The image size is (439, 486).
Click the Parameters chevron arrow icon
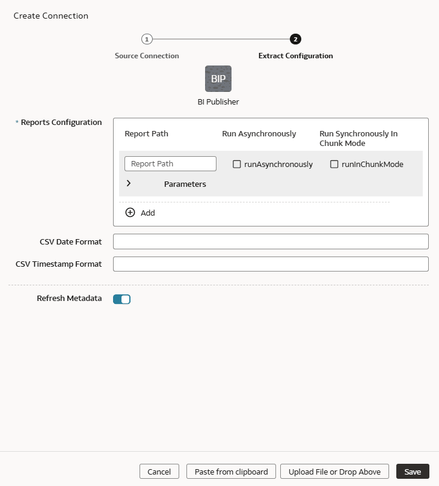point(129,184)
